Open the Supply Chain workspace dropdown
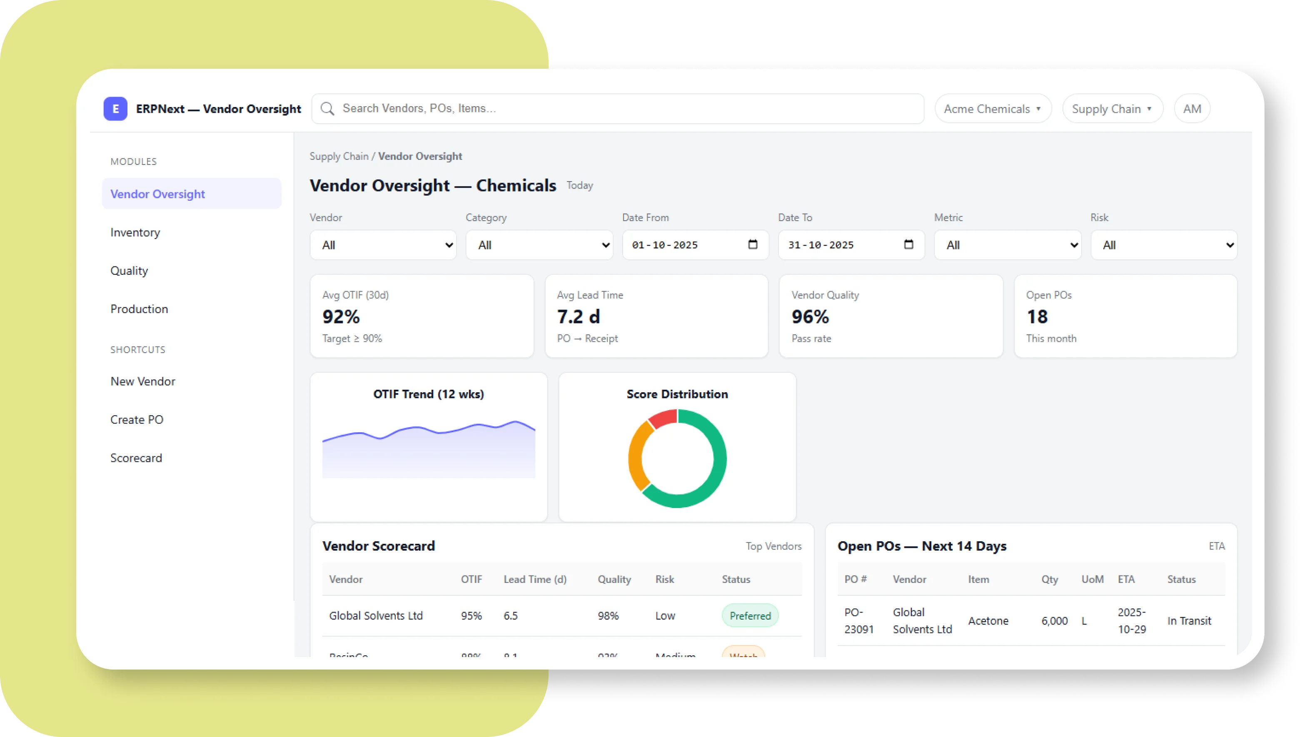Viewport: 1302px width, 737px height. click(1112, 108)
